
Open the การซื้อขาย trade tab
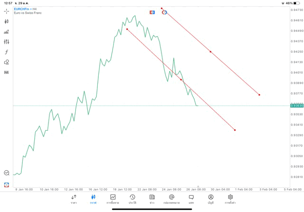(x=113, y=199)
